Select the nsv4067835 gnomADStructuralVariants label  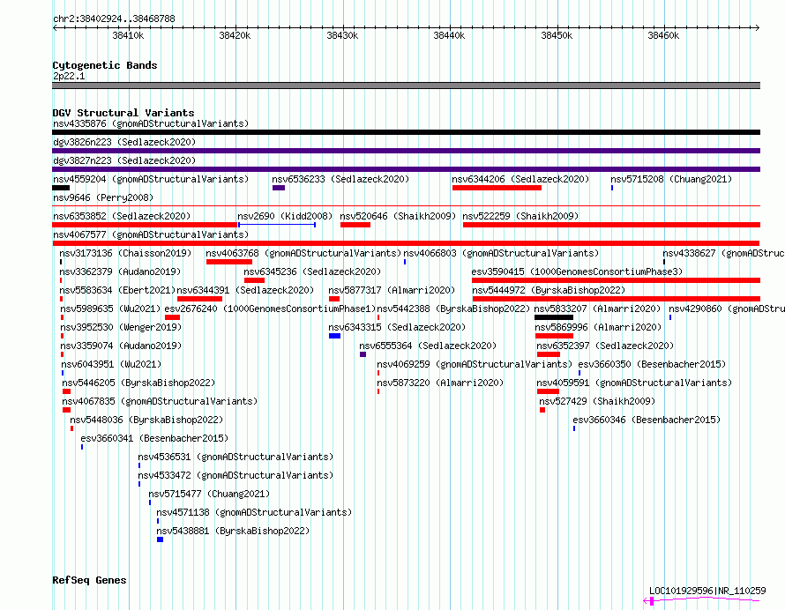[x=160, y=401]
